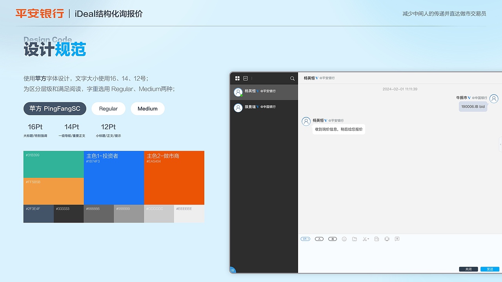Click the 发送 send button
Screen dimensions: 502x282
tap(489, 269)
